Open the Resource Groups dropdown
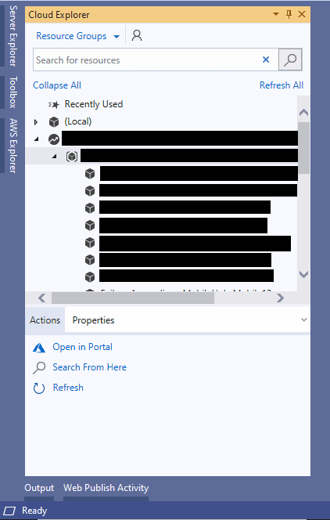The image size is (330, 520). tap(77, 36)
